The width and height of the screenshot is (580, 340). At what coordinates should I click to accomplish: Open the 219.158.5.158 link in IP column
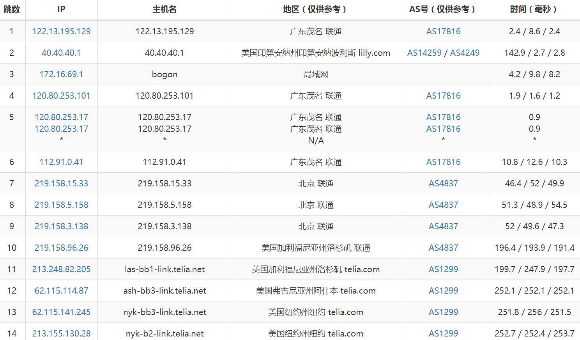(61, 205)
